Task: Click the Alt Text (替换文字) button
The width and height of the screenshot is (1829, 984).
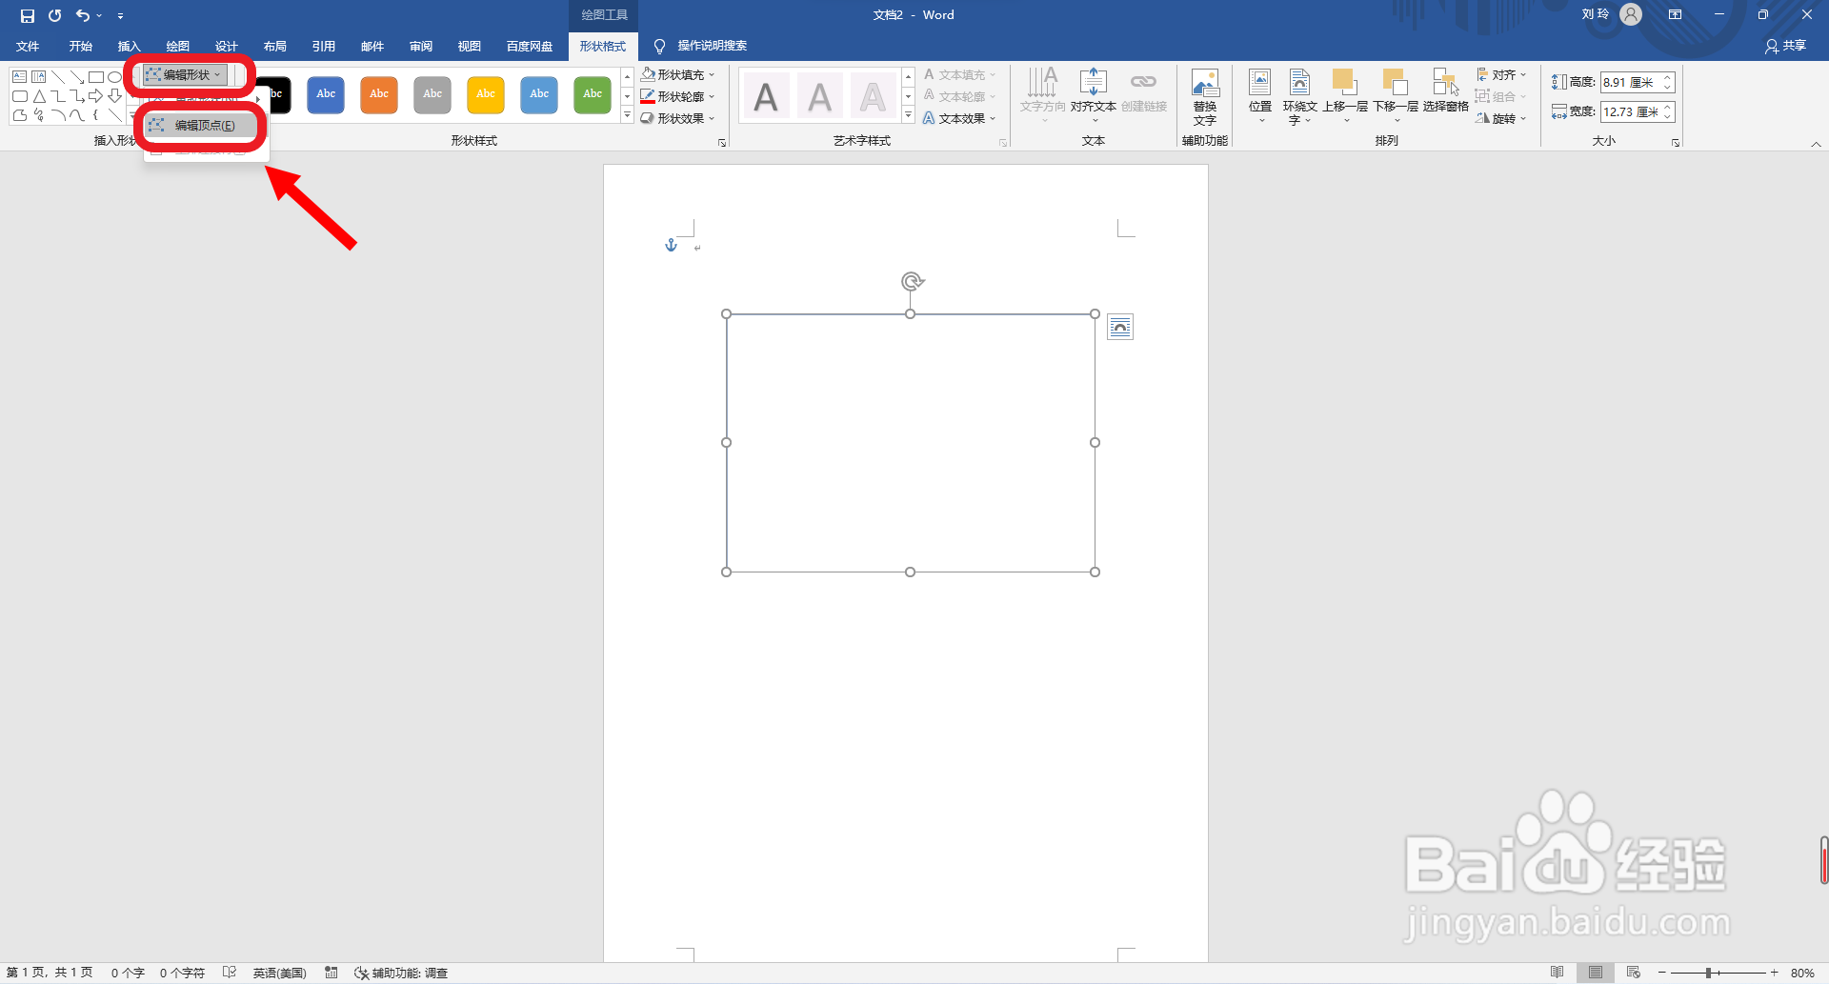Action: point(1205,97)
